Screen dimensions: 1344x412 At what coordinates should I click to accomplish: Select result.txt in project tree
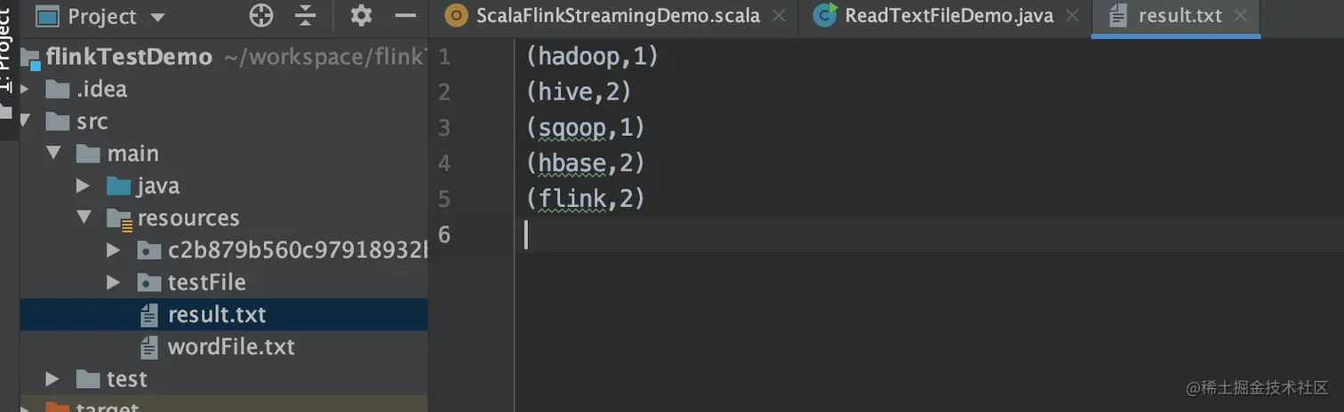tap(224, 314)
